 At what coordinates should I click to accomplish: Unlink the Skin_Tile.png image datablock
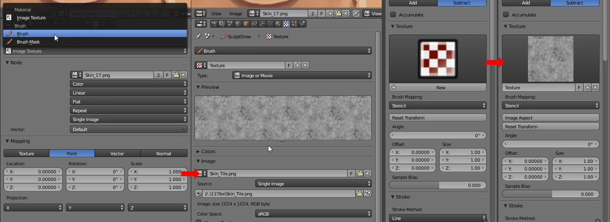pyautogui.click(x=367, y=173)
